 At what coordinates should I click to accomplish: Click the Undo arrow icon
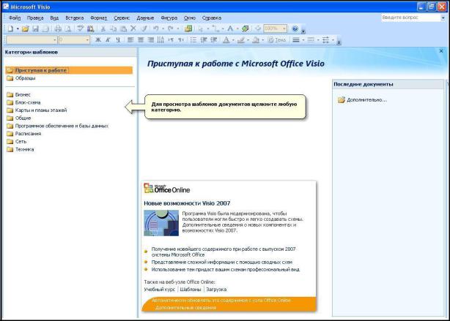(156, 29)
